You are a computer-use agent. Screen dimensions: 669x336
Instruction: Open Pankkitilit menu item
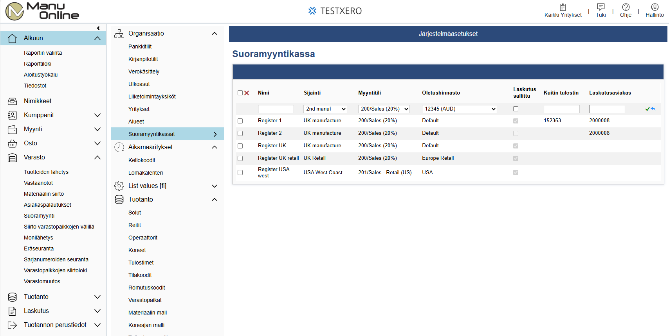pyautogui.click(x=140, y=46)
